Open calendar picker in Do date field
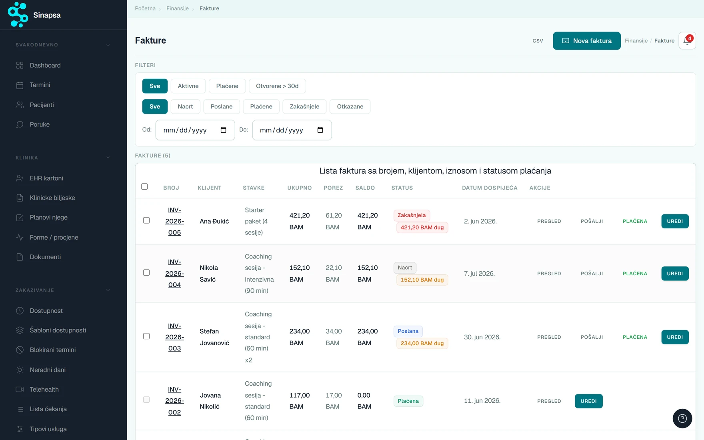This screenshot has width=704, height=440. click(x=320, y=130)
